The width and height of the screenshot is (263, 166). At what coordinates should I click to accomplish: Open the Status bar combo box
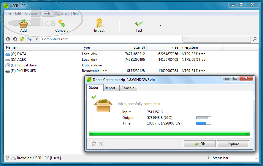pyautogui.click(x=235, y=158)
